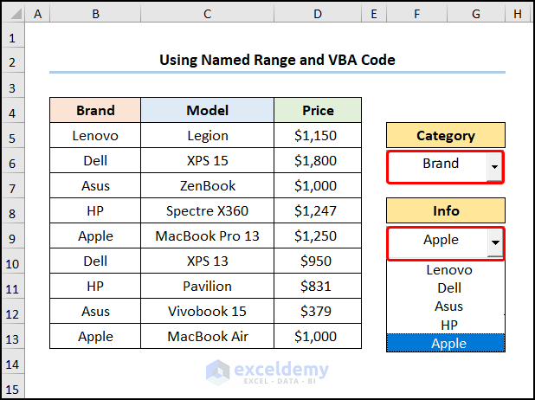Click the Category label cell
Screen dimensions: 535x400
(446, 135)
